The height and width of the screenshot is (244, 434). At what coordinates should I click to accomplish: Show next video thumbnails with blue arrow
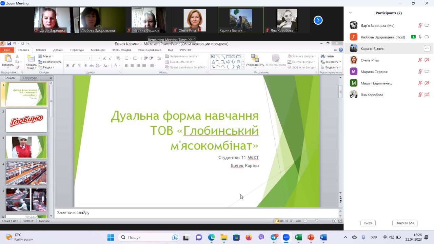(x=318, y=20)
